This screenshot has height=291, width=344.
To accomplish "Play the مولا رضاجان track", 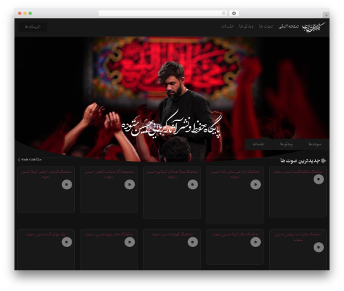I will (x=193, y=184).
